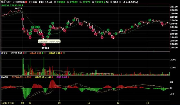The height and width of the screenshot is (105, 180).
Task: Click the 11/13 04:17 date on time axis
Action: click(8, 103)
